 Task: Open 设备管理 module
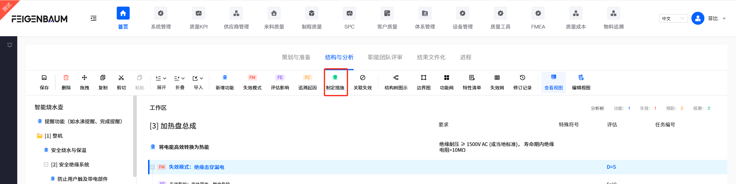point(463,18)
